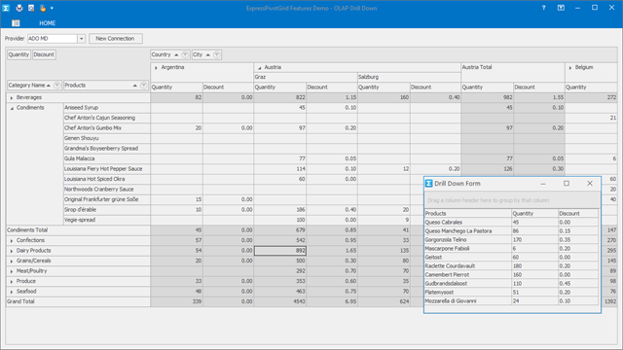The height and width of the screenshot is (350, 623).
Task: Open Print Preview from the quick toolbar
Action: [x=31, y=8]
